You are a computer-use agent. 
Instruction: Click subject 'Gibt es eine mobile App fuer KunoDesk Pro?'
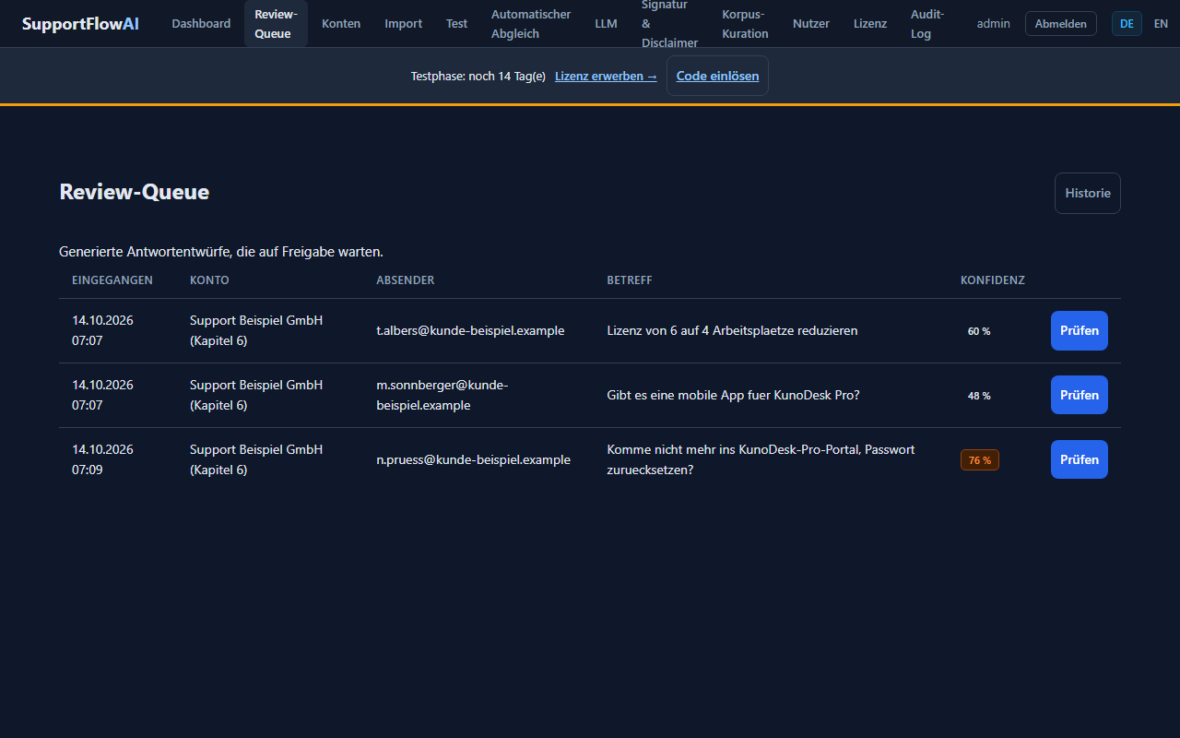[x=733, y=396]
